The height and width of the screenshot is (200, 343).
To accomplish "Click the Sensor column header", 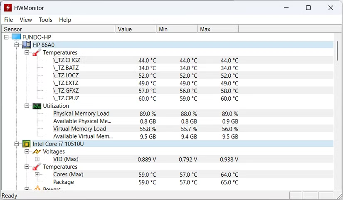I will 58,29.
